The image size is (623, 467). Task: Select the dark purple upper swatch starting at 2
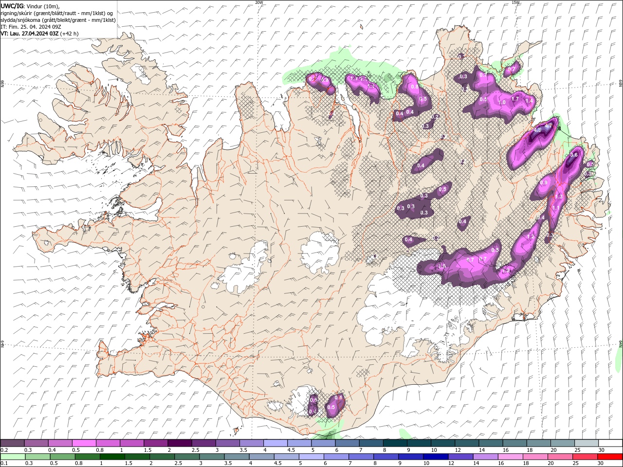180,443
